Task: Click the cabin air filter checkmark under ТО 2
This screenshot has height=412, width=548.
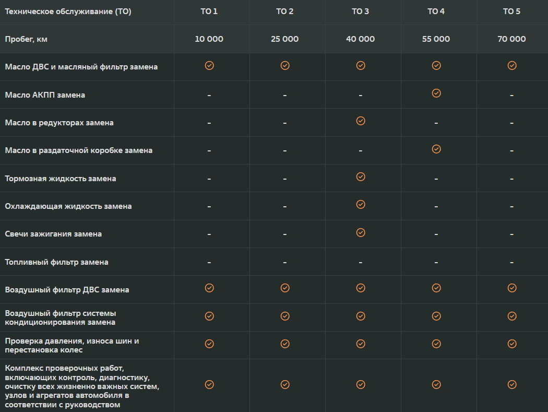Action: point(285,316)
